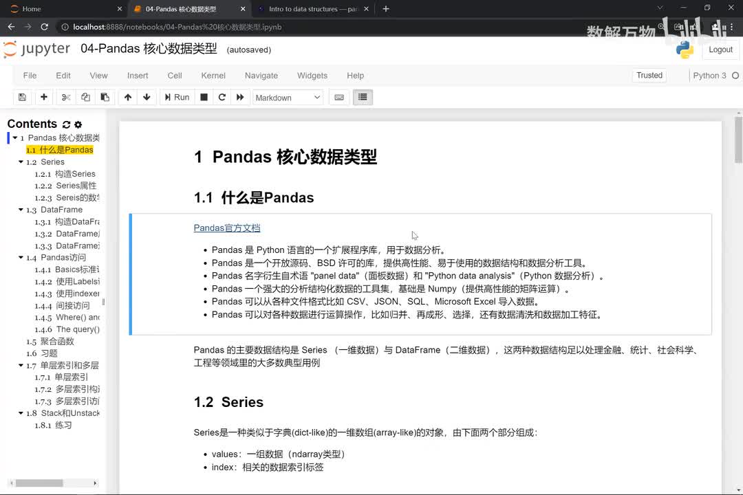Check the Python 3 kernel indicator circle
Viewport: 743px width, 495px height.
point(735,76)
